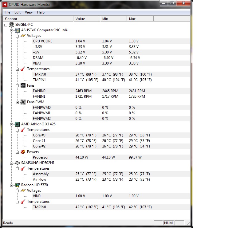Select the CPU VCORE row

pyautogui.click(x=111, y=41)
